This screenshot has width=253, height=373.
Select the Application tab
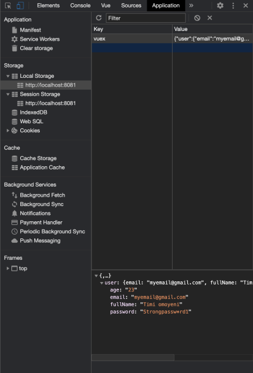coord(166,6)
